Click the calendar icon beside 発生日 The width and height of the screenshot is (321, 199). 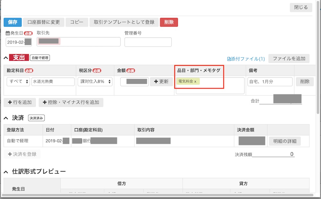(x=8, y=33)
